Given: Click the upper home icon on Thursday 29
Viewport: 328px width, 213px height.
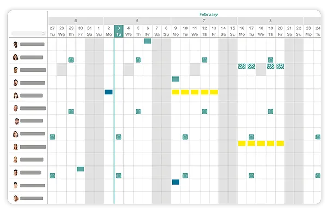Looking at the screenshot, I should click(x=71, y=60).
